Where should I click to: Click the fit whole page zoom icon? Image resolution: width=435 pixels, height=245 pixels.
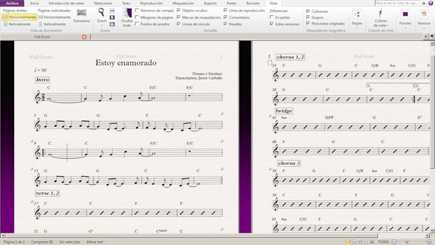[x=112, y=17]
